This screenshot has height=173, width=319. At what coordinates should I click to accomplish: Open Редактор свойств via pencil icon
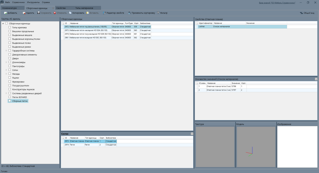104,13
